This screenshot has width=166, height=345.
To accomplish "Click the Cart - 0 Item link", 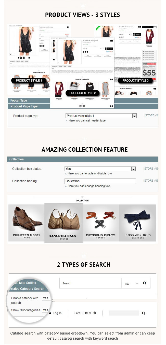I will coord(83,313).
